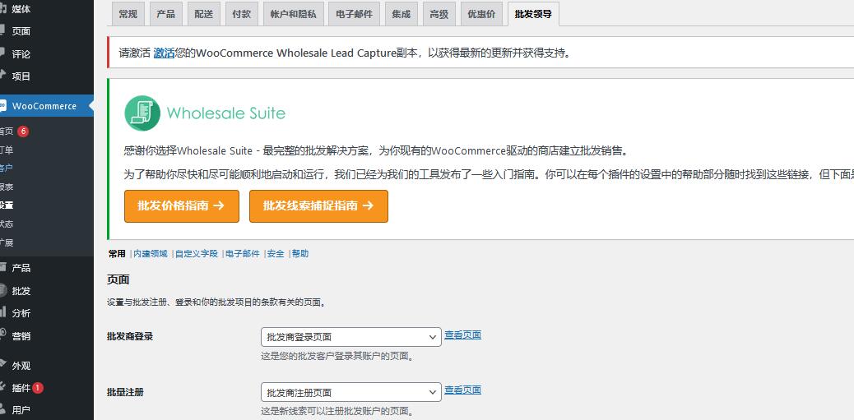Viewport: 854px width, 420px height.
Task: Switch to the 配送 settings tab
Action: coord(204,14)
